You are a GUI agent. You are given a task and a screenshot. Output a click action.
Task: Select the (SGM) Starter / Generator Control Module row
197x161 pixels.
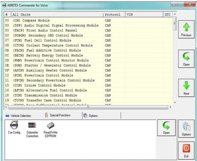88,65
